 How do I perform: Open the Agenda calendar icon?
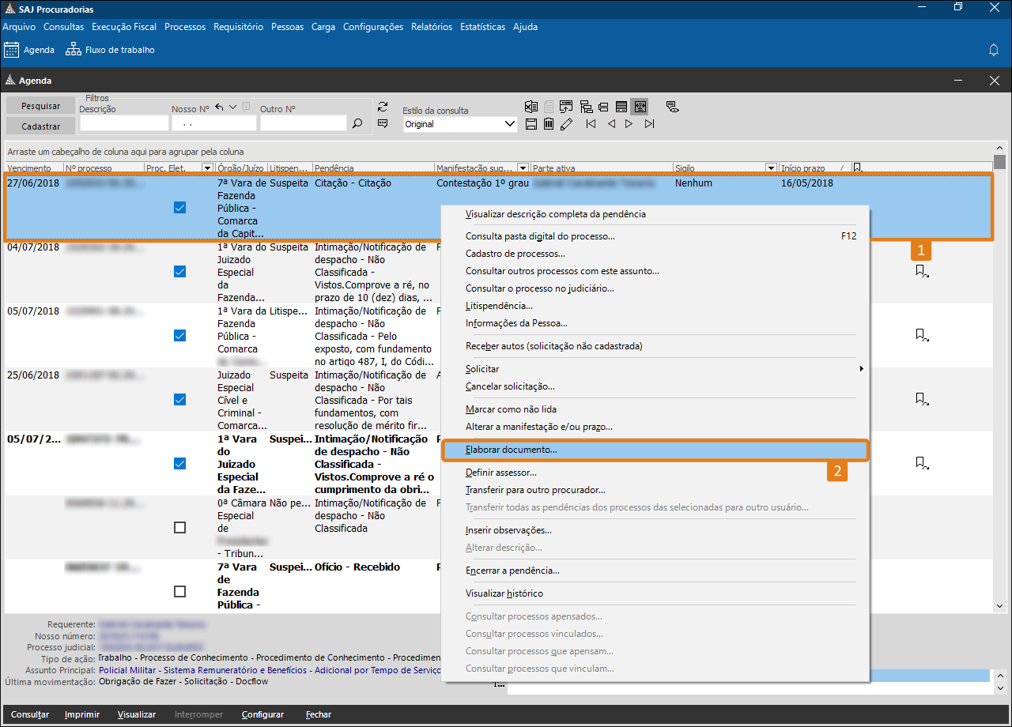[12, 50]
